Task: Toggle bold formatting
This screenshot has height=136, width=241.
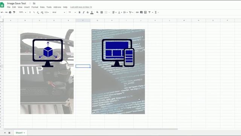Action: [x=79, y=12]
